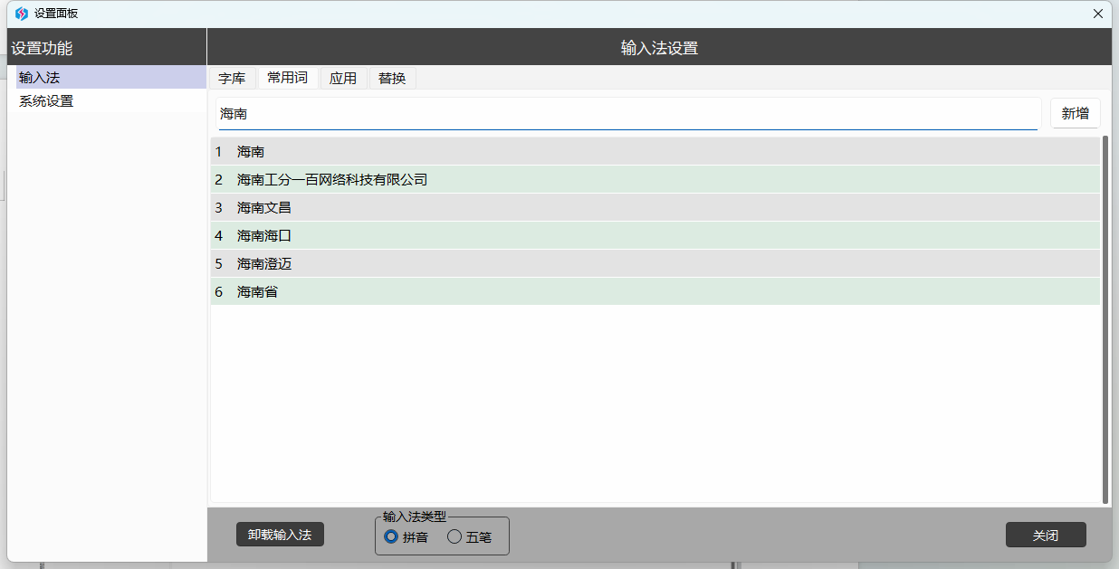Go to the 替换 tab
This screenshot has height=569, width=1119.
[x=392, y=79]
